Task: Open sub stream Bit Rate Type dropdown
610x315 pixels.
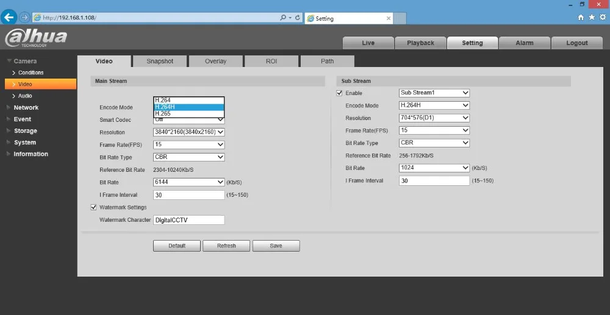Action: click(434, 143)
